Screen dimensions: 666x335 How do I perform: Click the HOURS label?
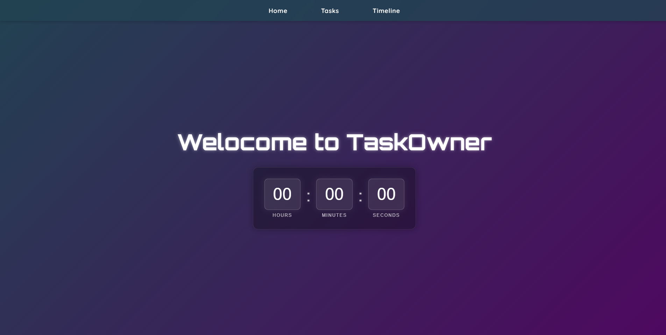click(x=282, y=215)
